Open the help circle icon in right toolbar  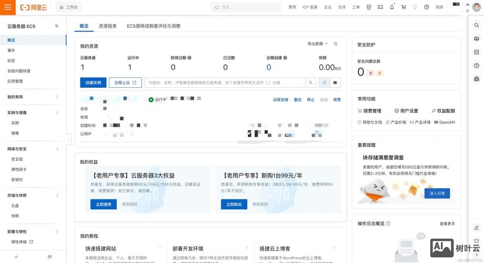[x=477, y=65]
